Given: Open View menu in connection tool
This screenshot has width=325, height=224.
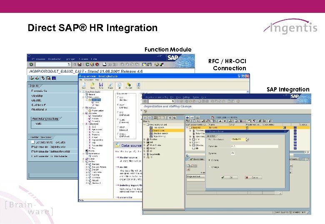Looking at the screenshot, I should 97,80.
